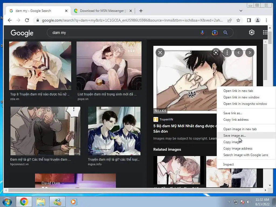Viewport: 276px width, 207px height.
Task: Click the volume speaker tray icon
Action: tap(249, 202)
